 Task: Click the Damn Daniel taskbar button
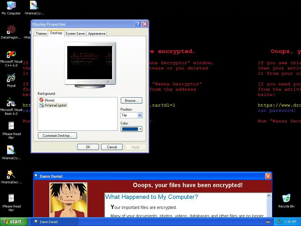(x=55, y=222)
